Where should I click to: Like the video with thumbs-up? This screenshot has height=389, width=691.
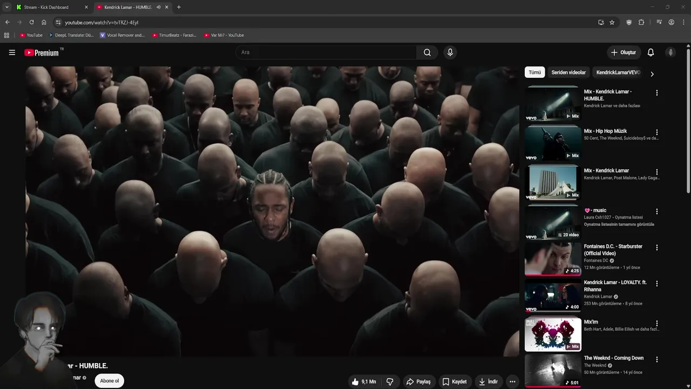363,381
